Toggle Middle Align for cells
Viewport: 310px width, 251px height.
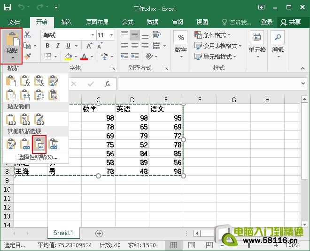point(135,35)
